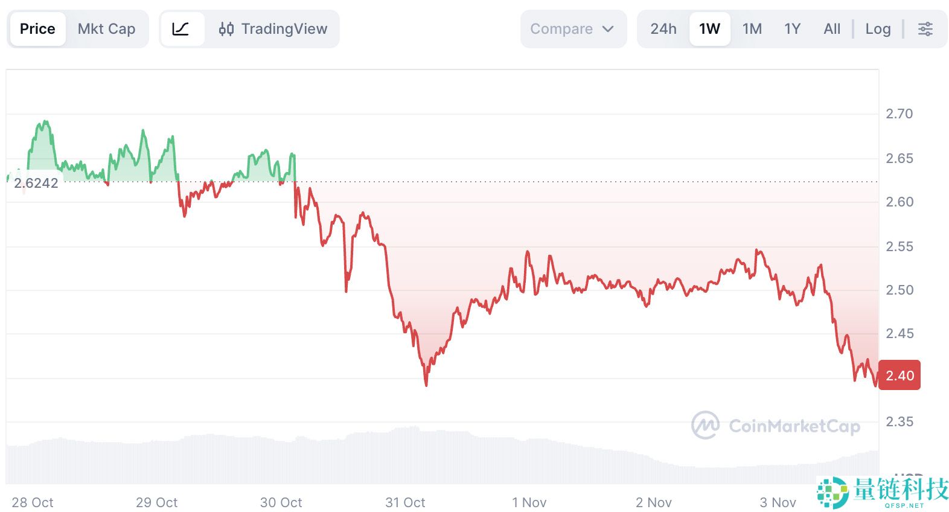This screenshot has width=949, height=512.
Task: Switch to the 1M timeframe tab
Action: (752, 28)
